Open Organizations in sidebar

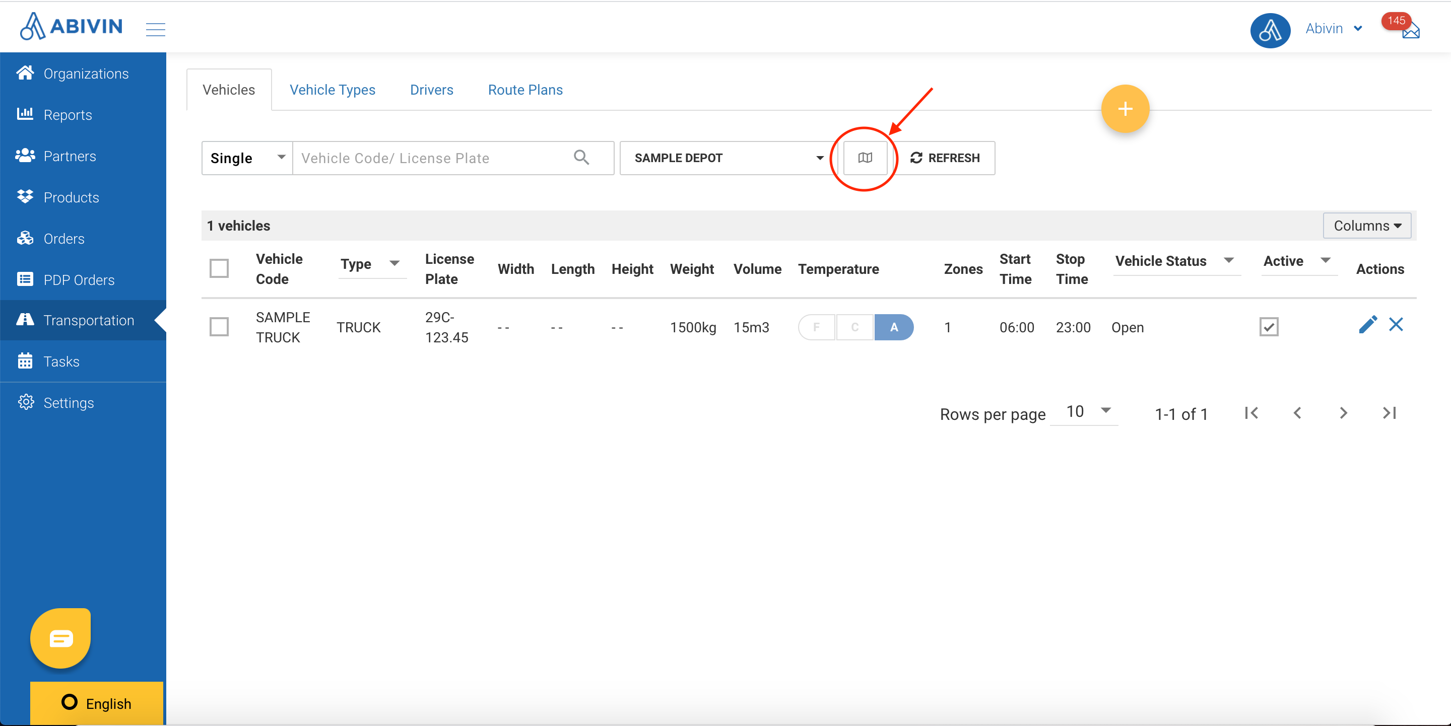pos(83,73)
